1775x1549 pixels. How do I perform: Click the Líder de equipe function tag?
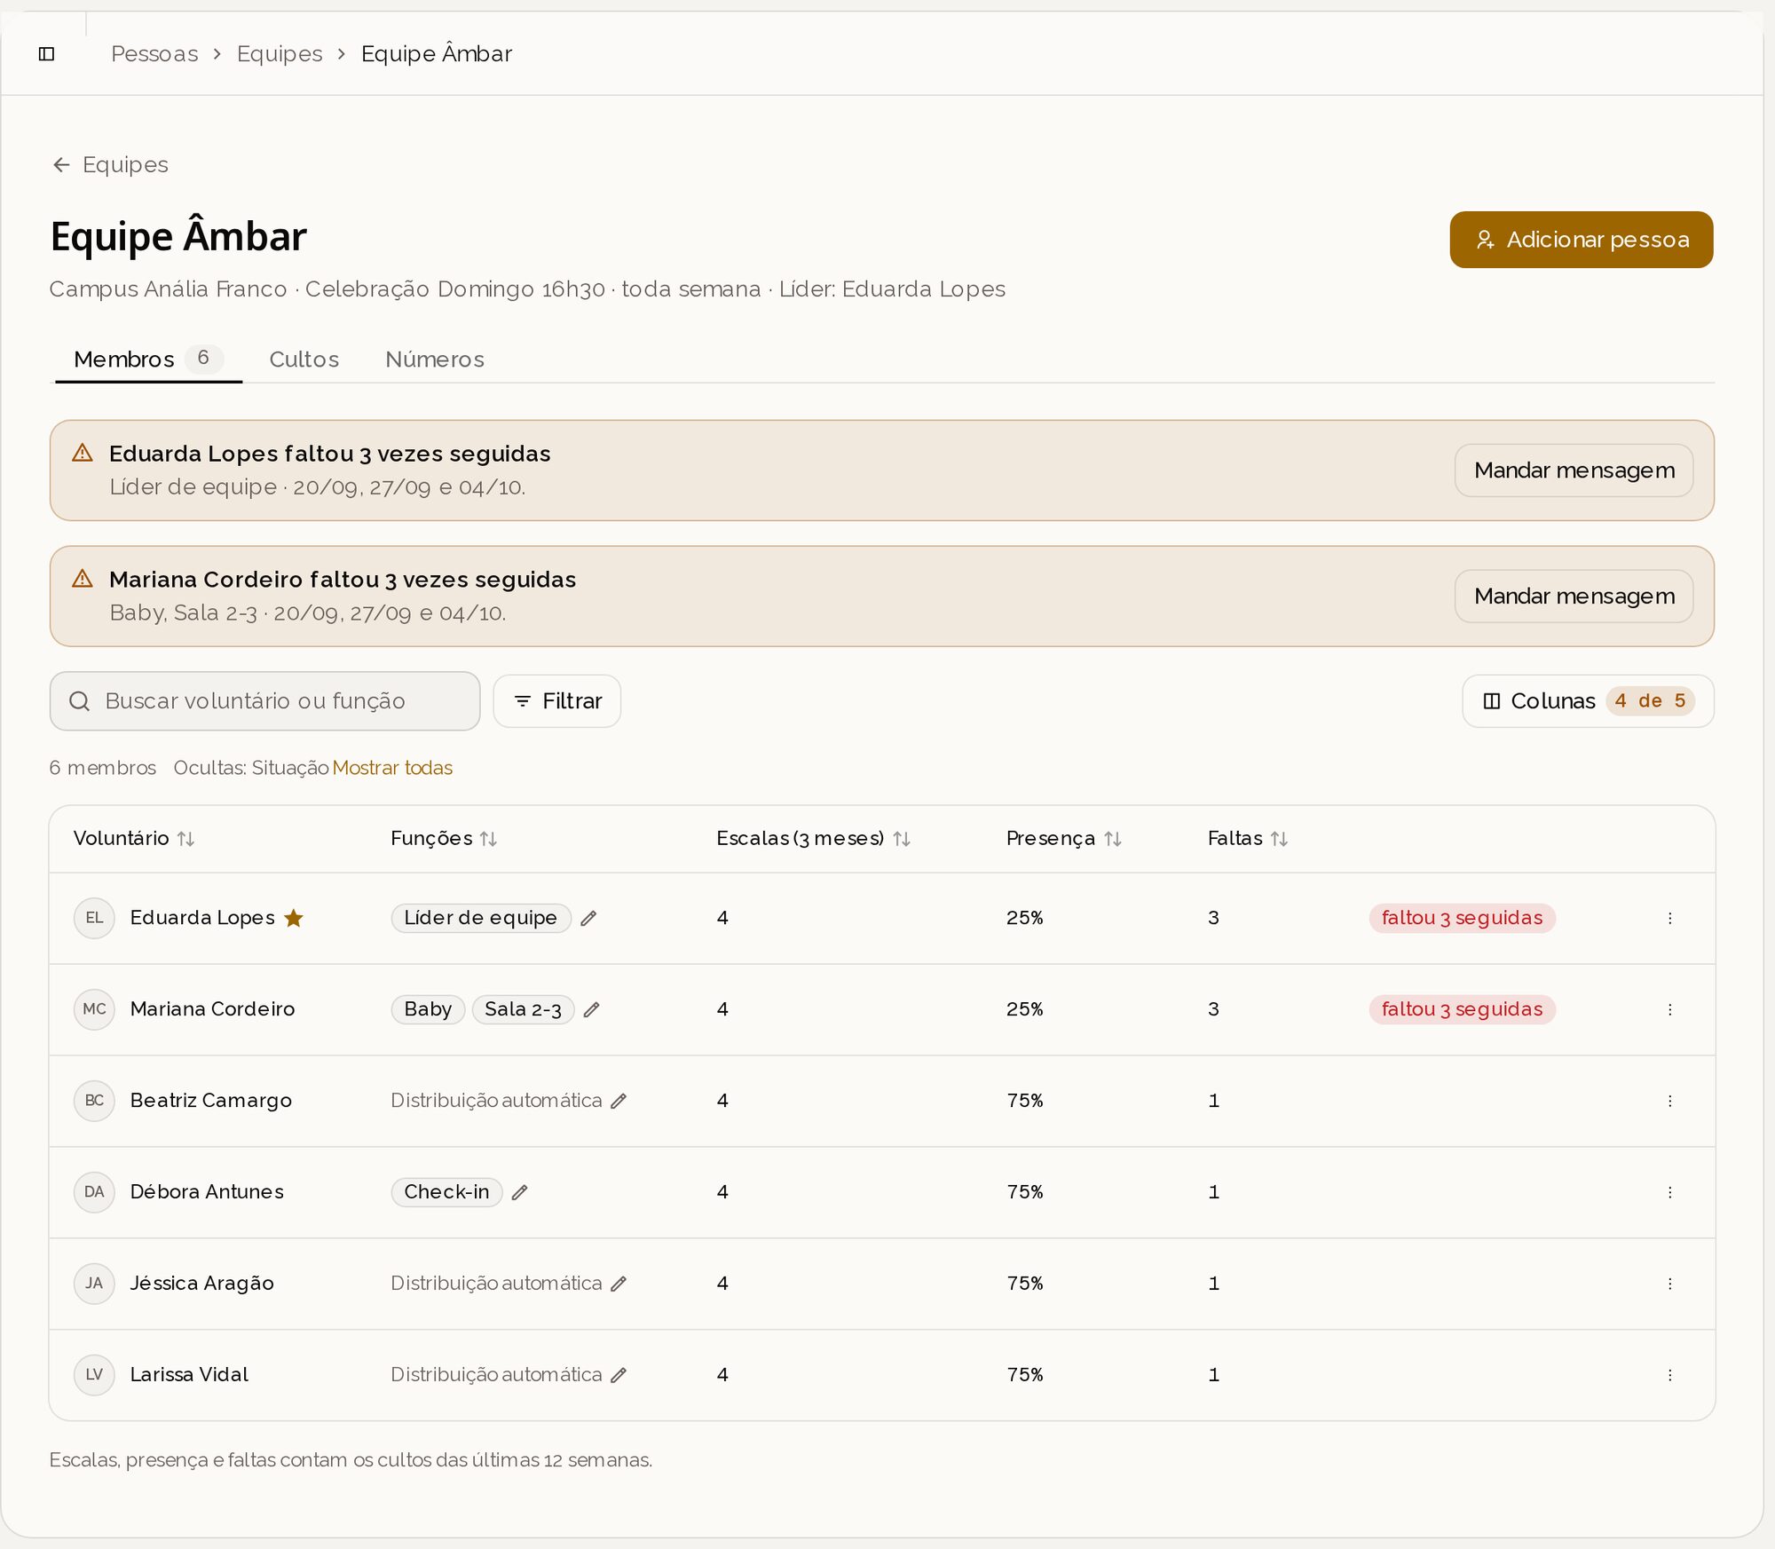point(481,919)
